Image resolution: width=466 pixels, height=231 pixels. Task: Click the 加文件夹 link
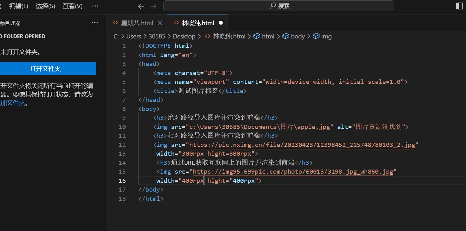pos(13,103)
